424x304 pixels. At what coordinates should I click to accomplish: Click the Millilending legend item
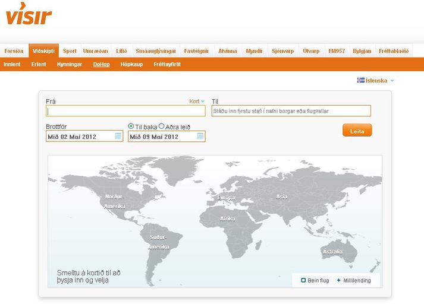(x=354, y=280)
